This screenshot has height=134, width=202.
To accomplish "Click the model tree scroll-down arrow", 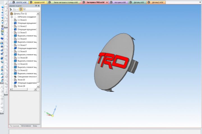I will (38, 87).
